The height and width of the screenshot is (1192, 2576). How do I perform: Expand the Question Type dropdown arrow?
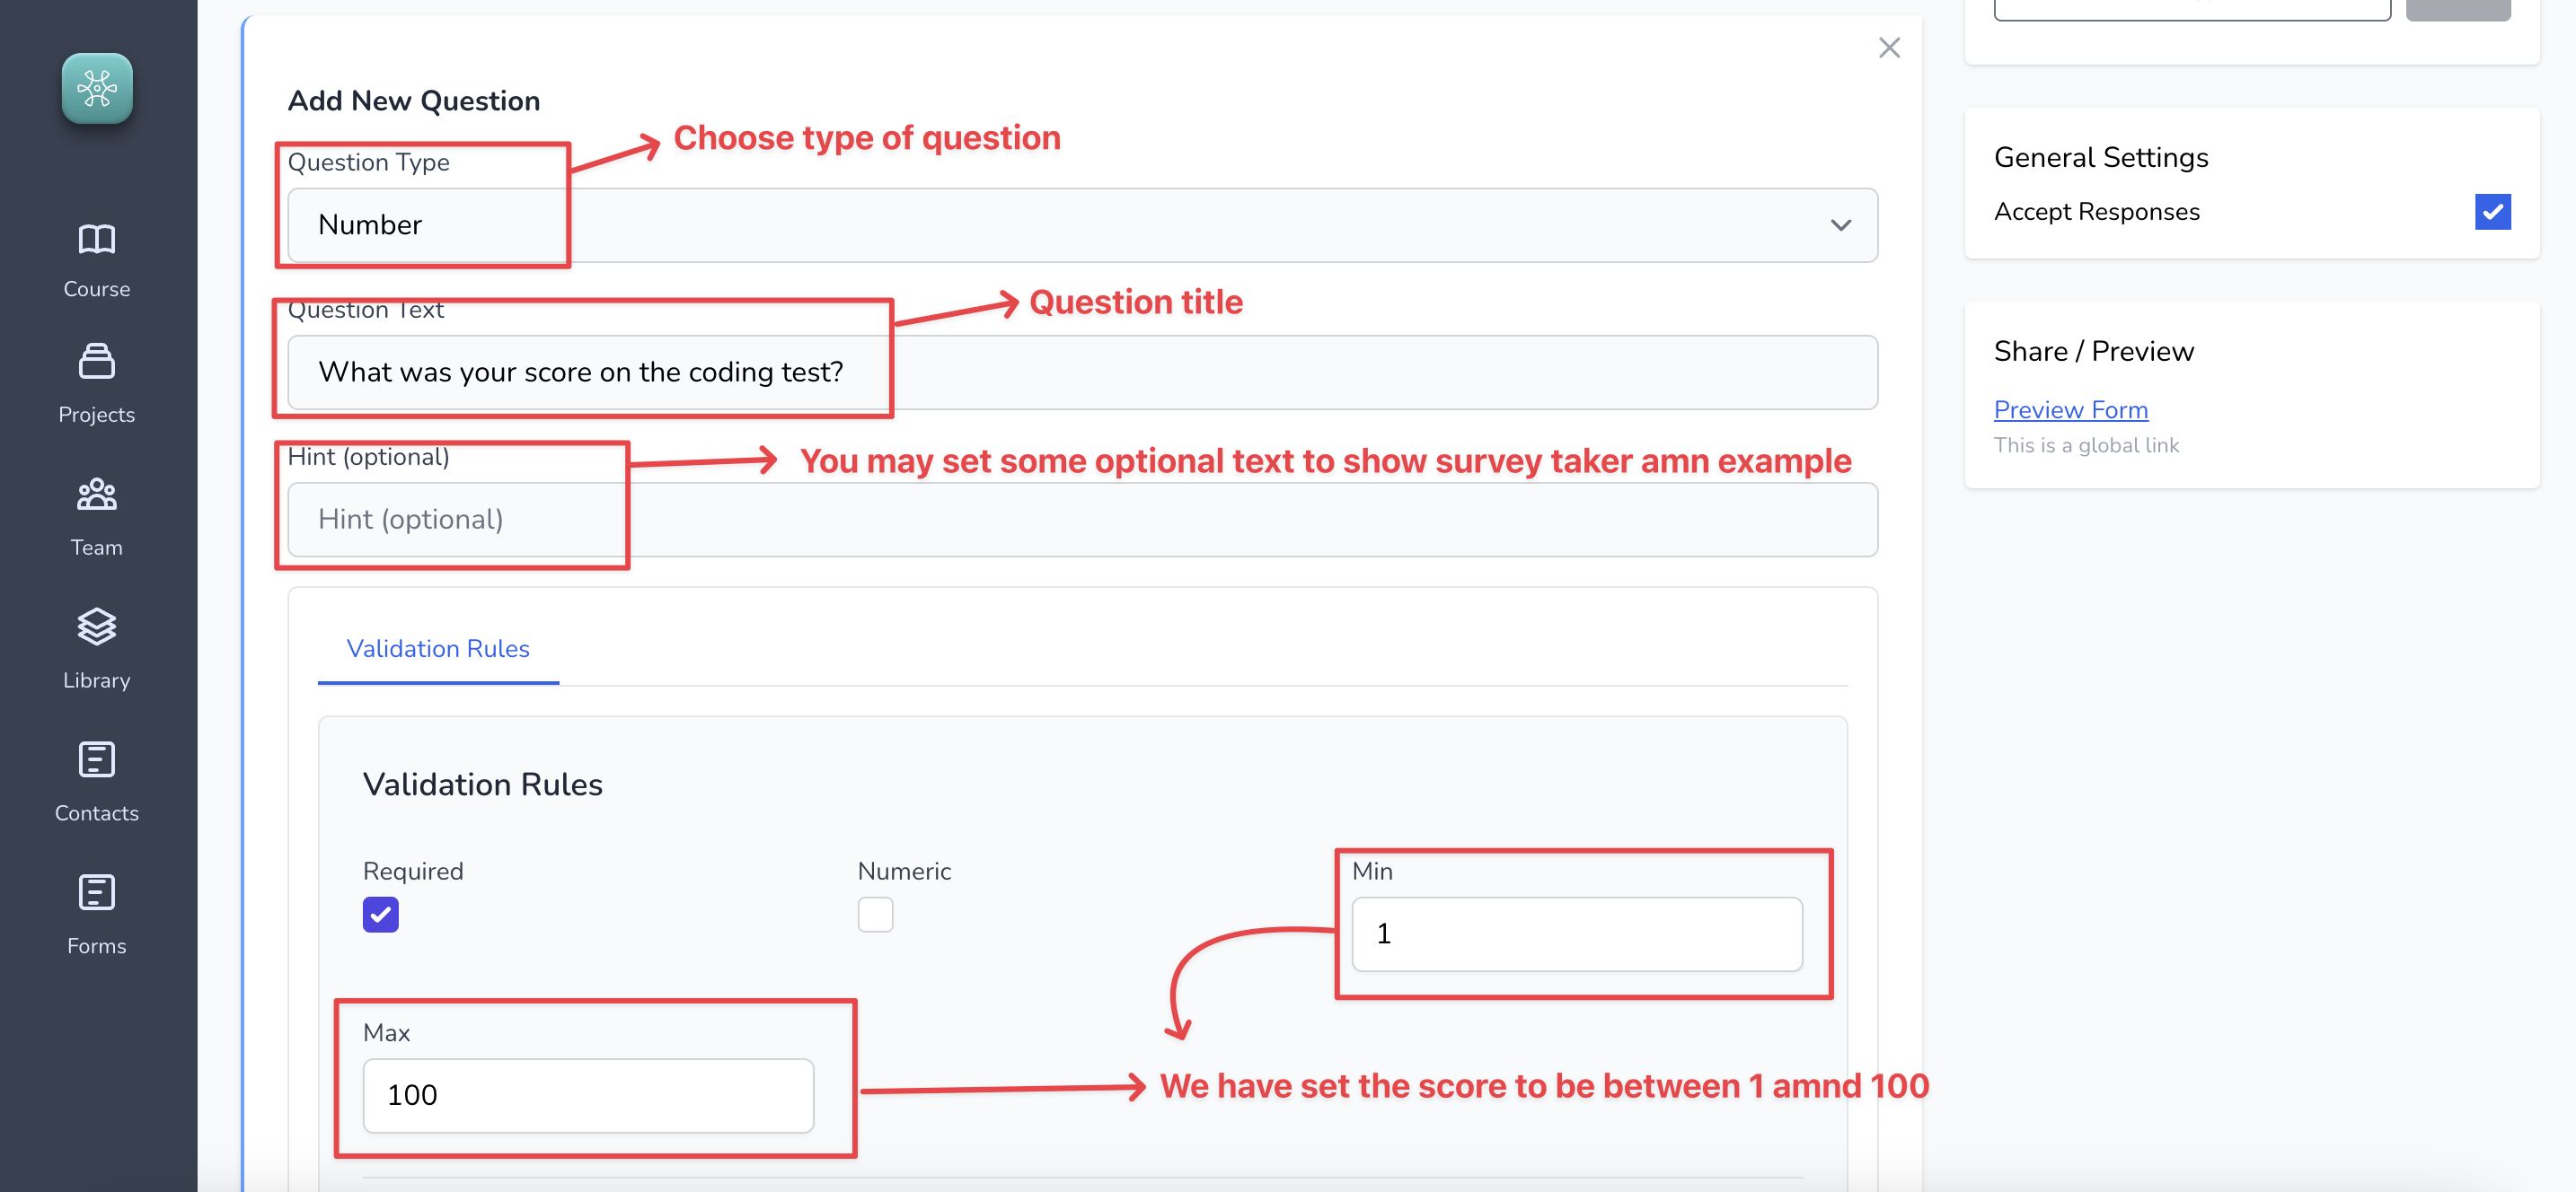tap(1840, 224)
